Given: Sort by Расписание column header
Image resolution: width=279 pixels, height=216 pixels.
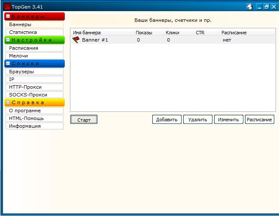Looking at the screenshot, I should [247, 33].
